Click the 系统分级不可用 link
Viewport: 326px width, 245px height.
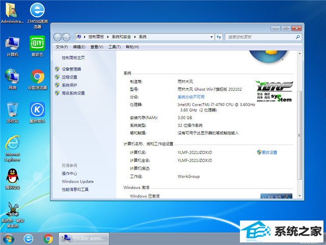pos(191,97)
